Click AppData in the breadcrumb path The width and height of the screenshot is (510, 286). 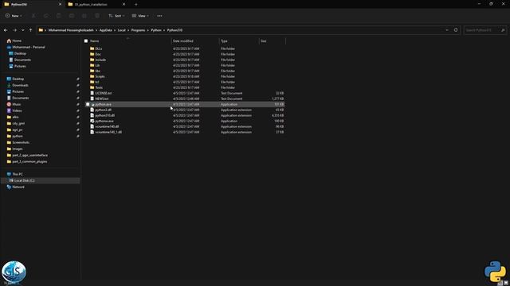click(x=105, y=30)
